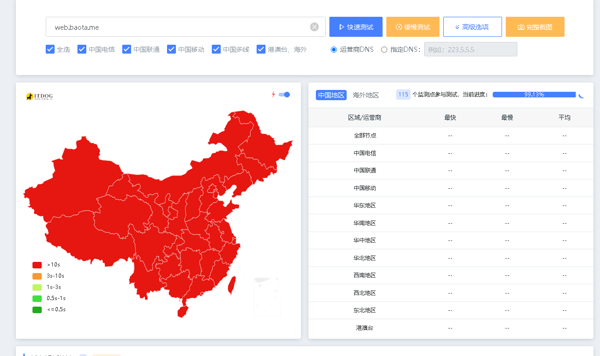Click the clear icon in the domain field
The width and height of the screenshot is (600, 356).
(314, 27)
